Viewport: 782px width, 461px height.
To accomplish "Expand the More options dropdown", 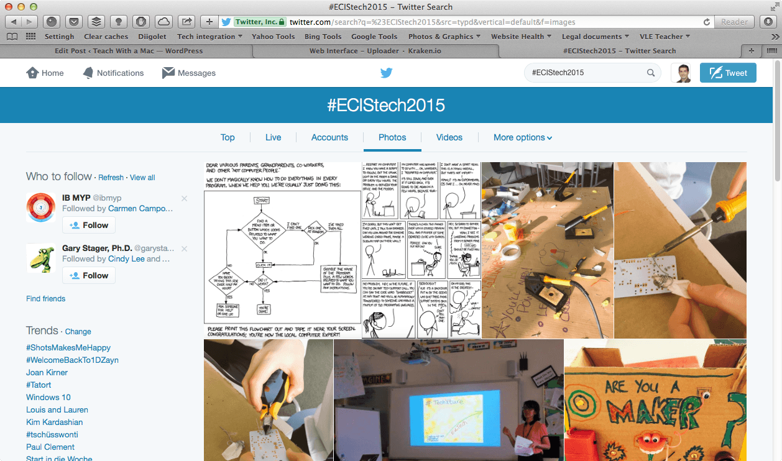I will [522, 137].
